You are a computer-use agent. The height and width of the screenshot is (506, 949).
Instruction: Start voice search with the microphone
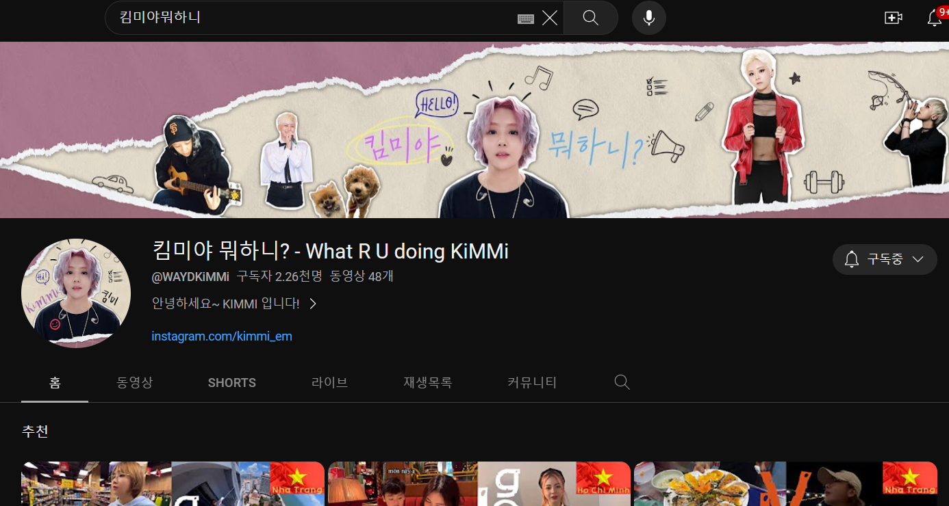(649, 18)
